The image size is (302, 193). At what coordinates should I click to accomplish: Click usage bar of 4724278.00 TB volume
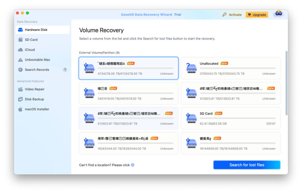coord(135,68)
